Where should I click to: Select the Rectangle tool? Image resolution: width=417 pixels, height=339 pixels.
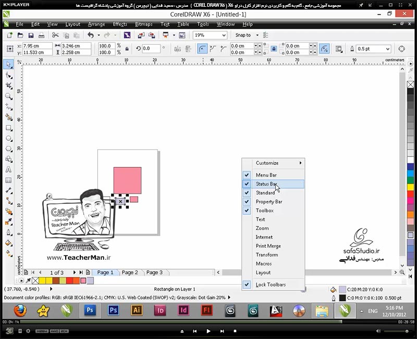coord(8,128)
